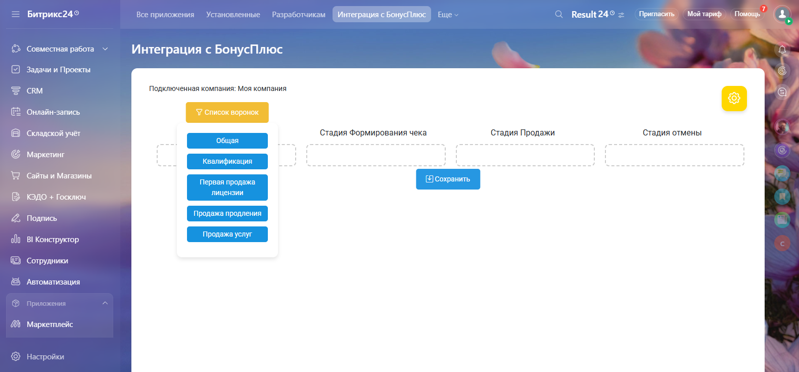Open the Подпись pen icon
This screenshot has width=799, height=372.
tap(16, 218)
